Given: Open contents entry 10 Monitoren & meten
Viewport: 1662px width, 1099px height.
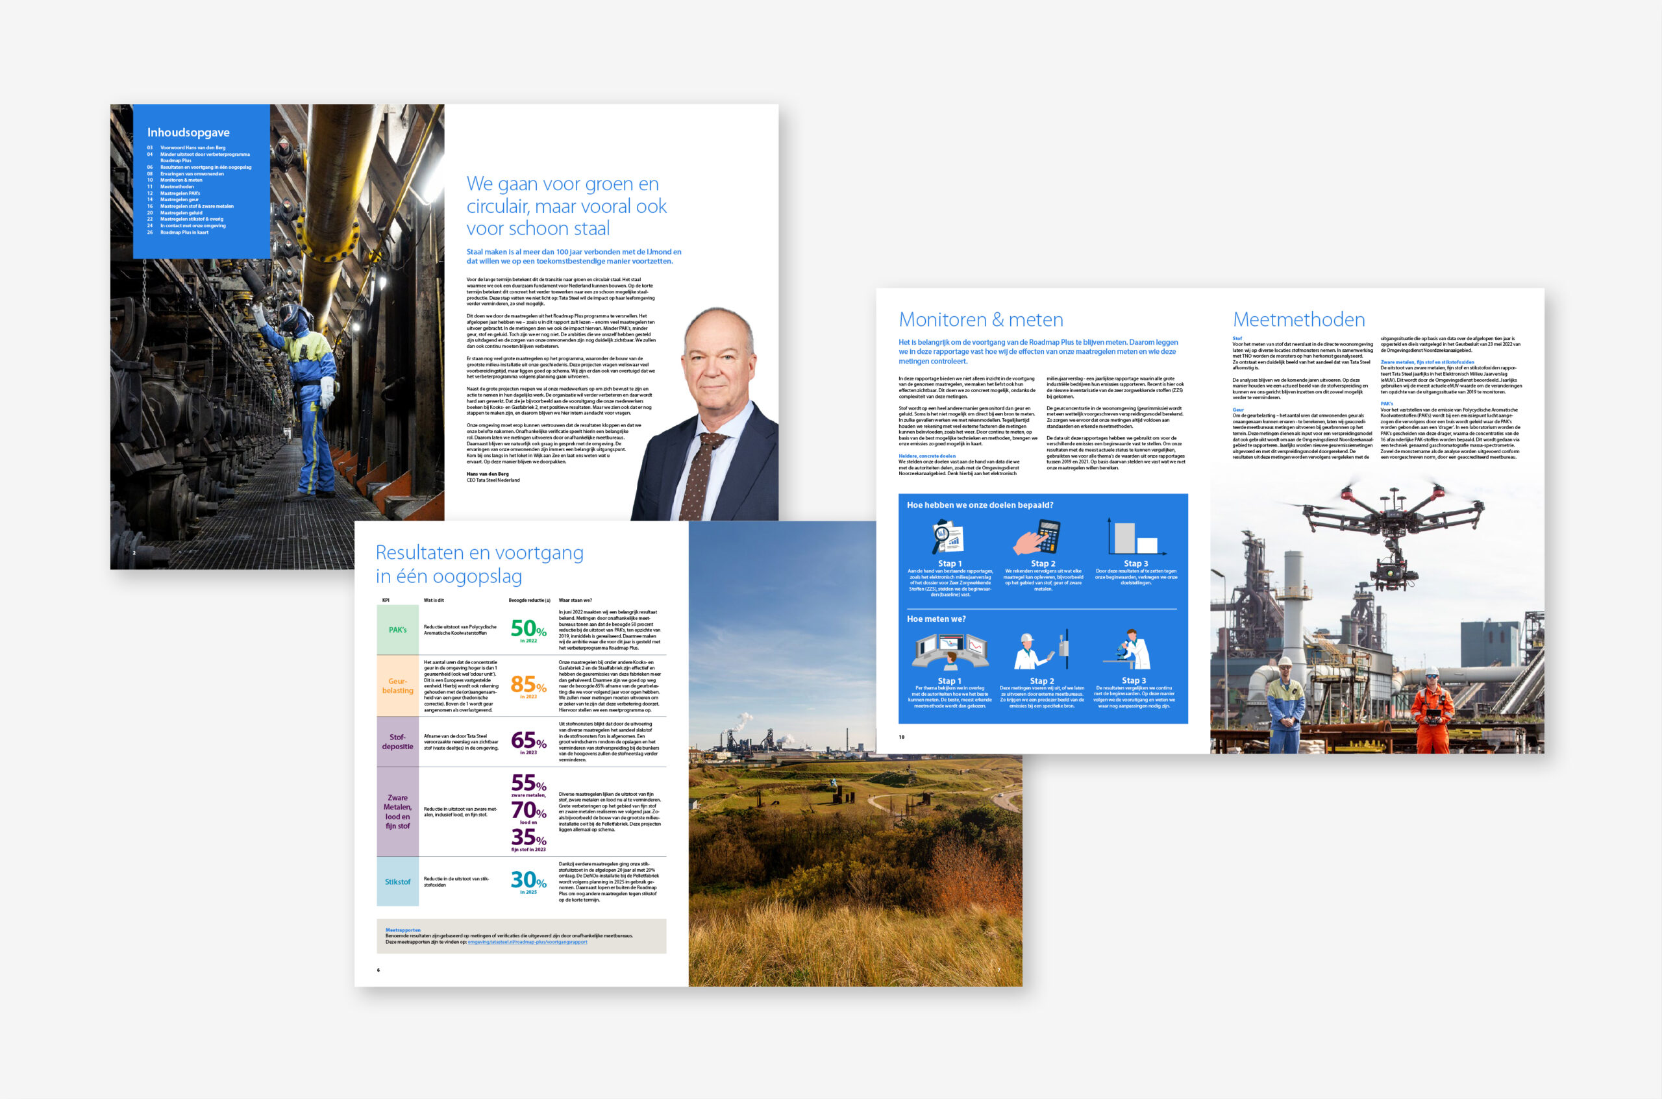Looking at the screenshot, I should click(x=175, y=180).
